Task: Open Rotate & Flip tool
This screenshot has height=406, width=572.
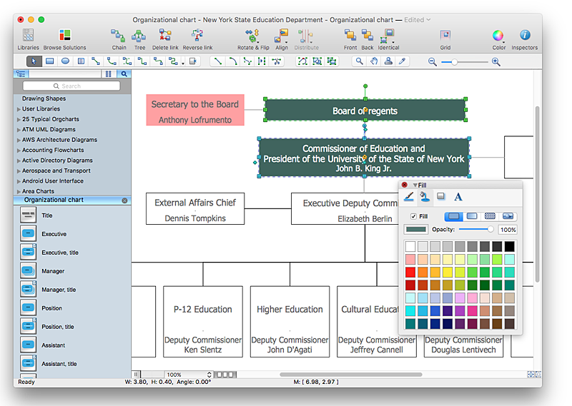Action: pyautogui.click(x=253, y=39)
